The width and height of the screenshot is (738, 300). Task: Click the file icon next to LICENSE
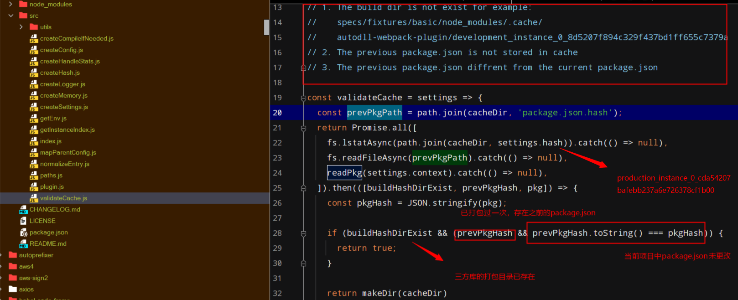[x=23, y=221]
